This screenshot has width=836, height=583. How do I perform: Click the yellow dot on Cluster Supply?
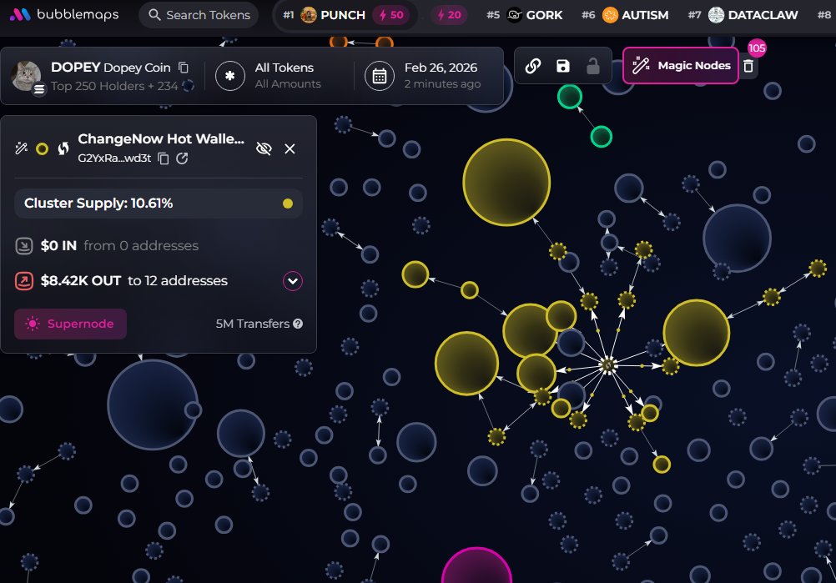(287, 203)
